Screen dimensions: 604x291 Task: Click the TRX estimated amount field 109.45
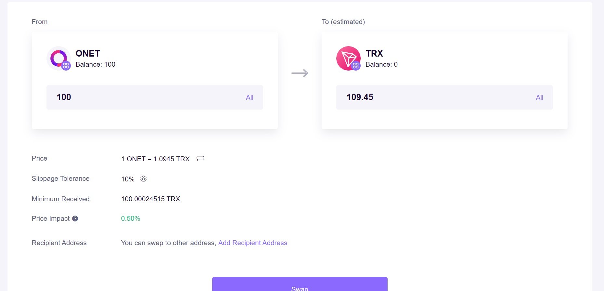[444, 97]
